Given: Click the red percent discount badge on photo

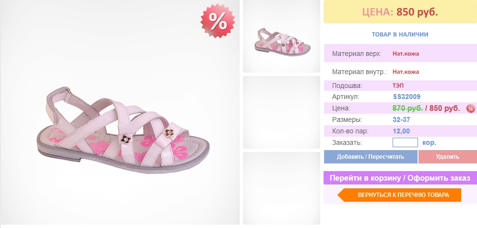Looking at the screenshot, I should tap(218, 21).
